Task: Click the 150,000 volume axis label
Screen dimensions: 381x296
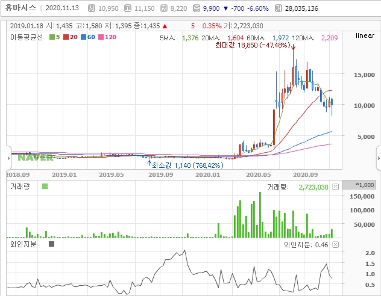Action: tap(362, 196)
